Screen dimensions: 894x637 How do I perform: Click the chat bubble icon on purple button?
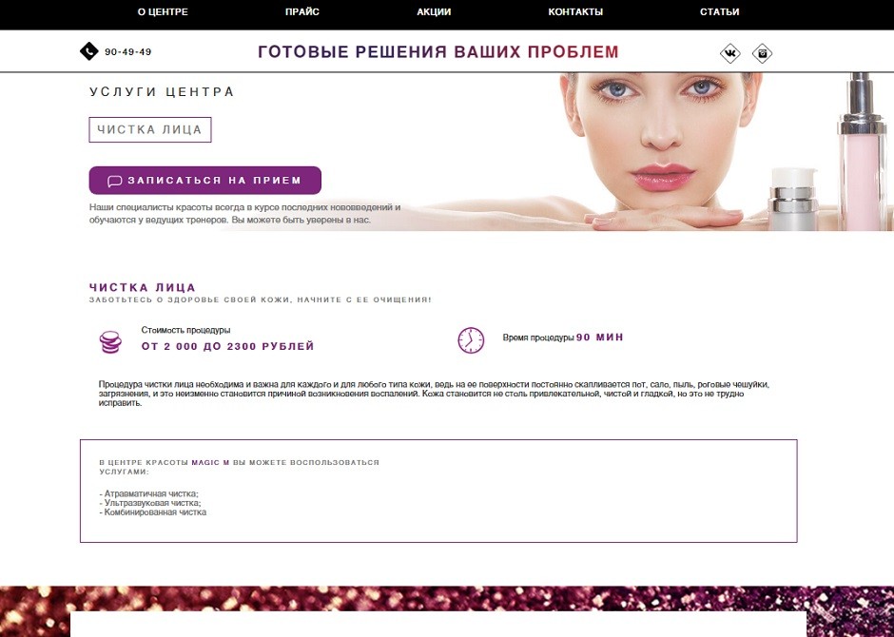point(114,182)
